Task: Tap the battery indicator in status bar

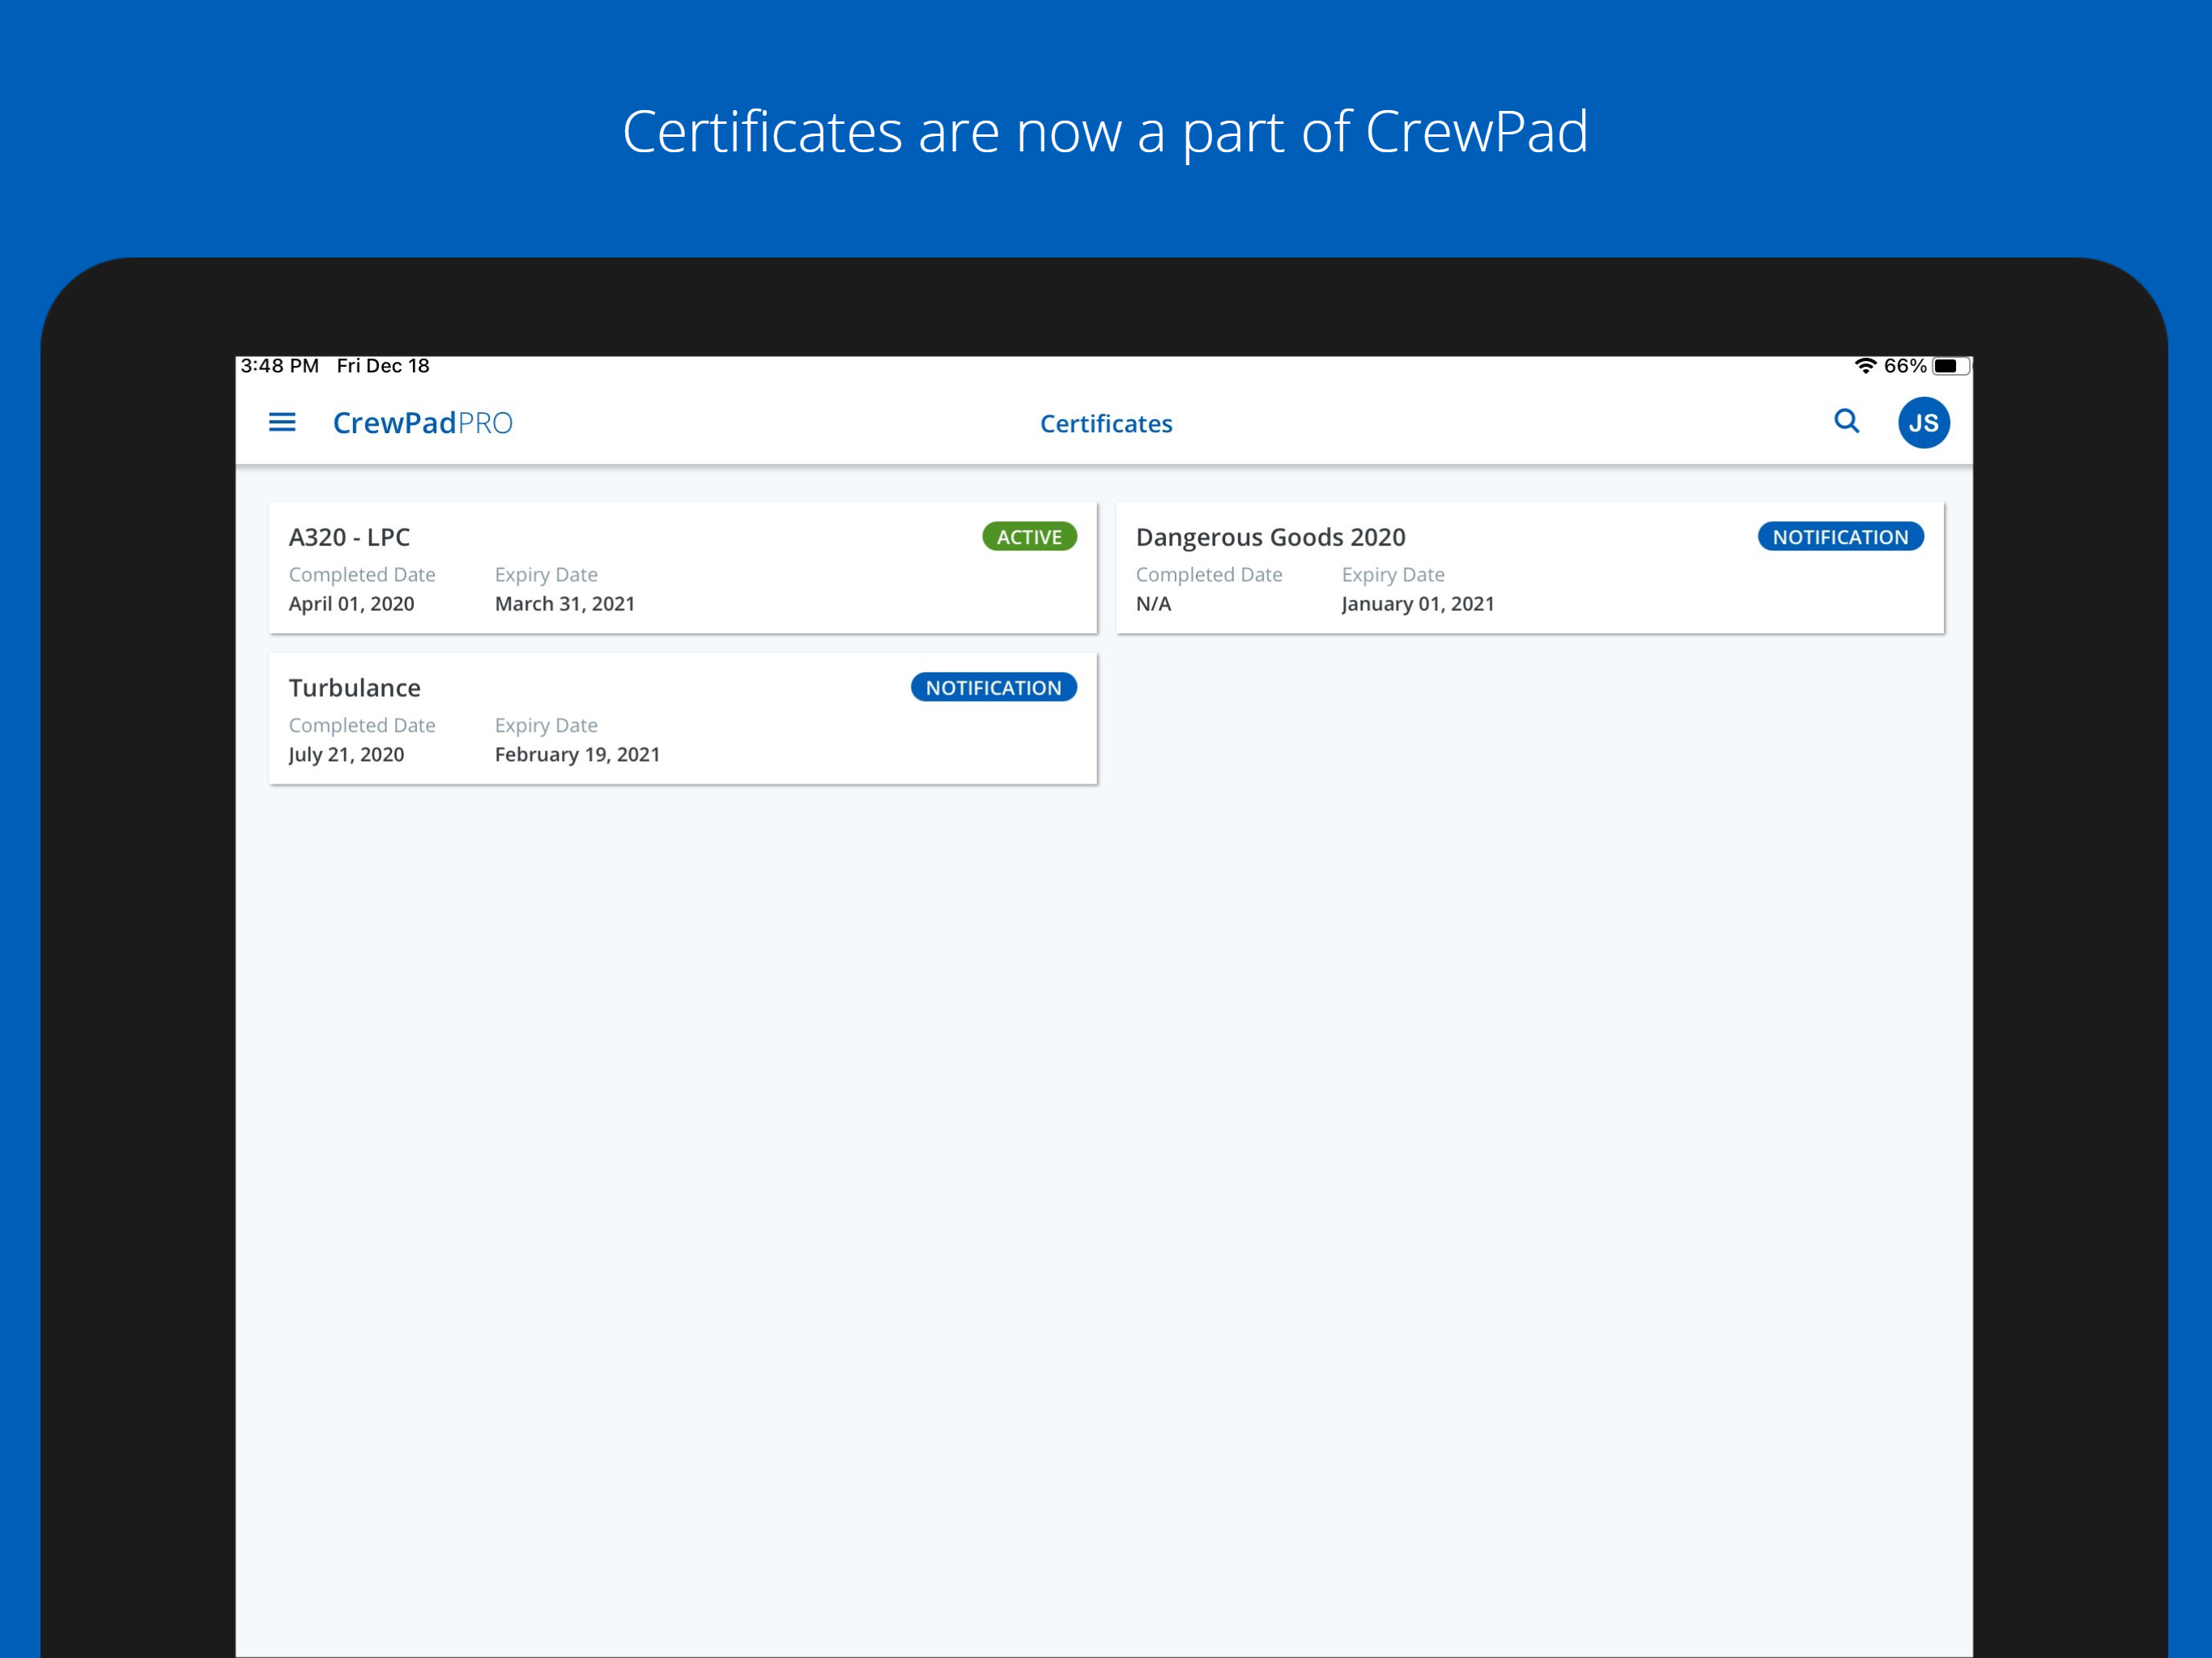Action: click(1950, 366)
